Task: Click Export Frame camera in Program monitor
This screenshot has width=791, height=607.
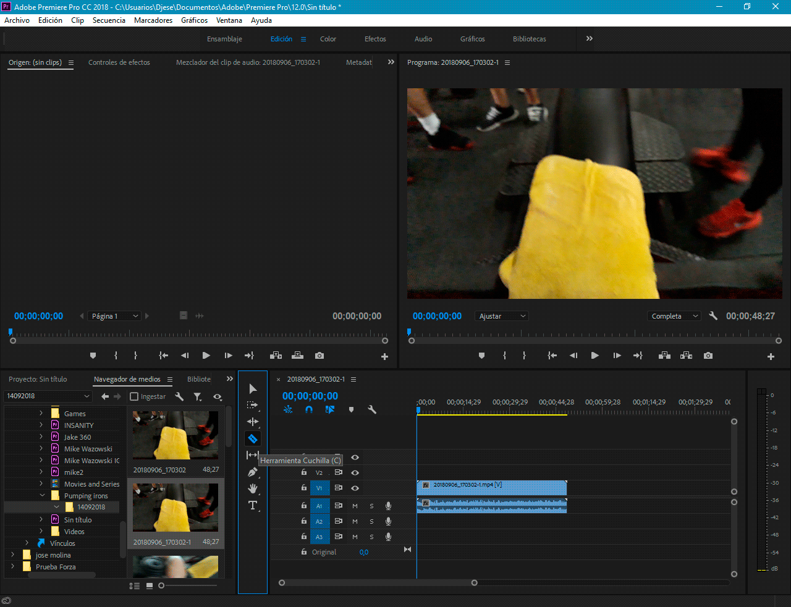Action: pos(708,356)
